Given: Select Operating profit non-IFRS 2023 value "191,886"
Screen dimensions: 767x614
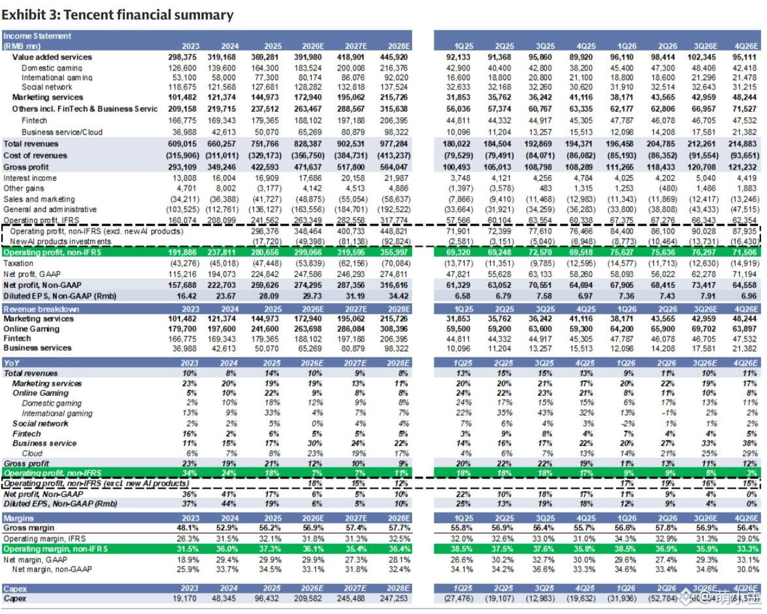Looking at the screenshot, I should tap(182, 252).
